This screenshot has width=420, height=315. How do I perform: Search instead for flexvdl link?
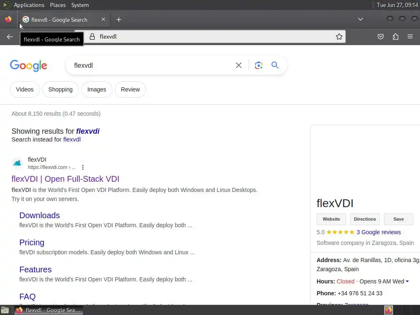(x=72, y=139)
